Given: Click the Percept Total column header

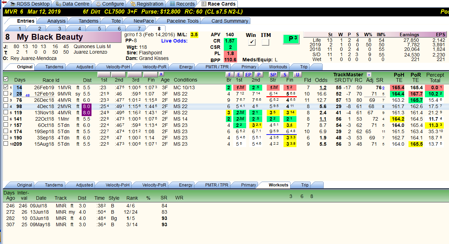Looking at the screenshot, I should [x=435, y=77].
